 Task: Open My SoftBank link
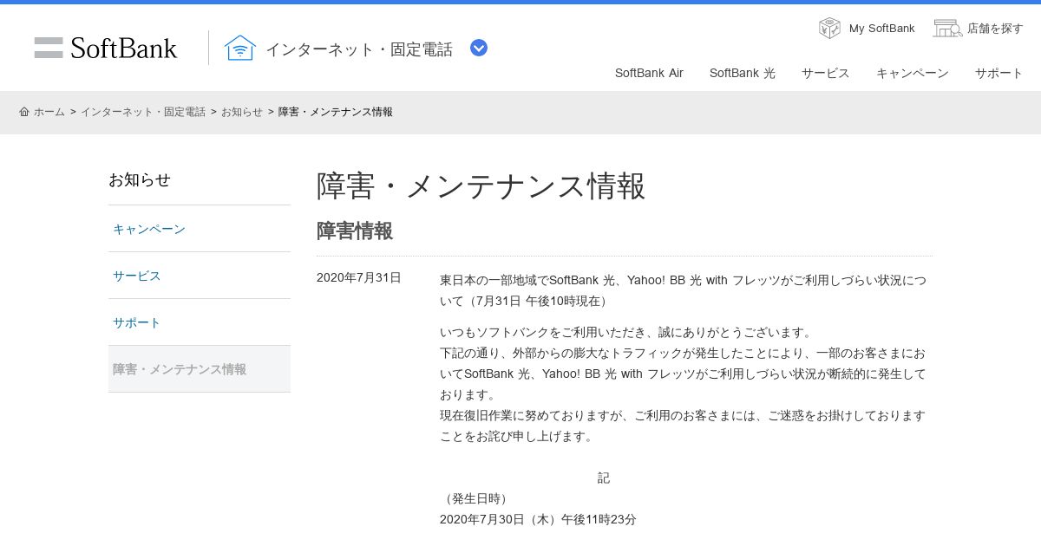[881, 29]
